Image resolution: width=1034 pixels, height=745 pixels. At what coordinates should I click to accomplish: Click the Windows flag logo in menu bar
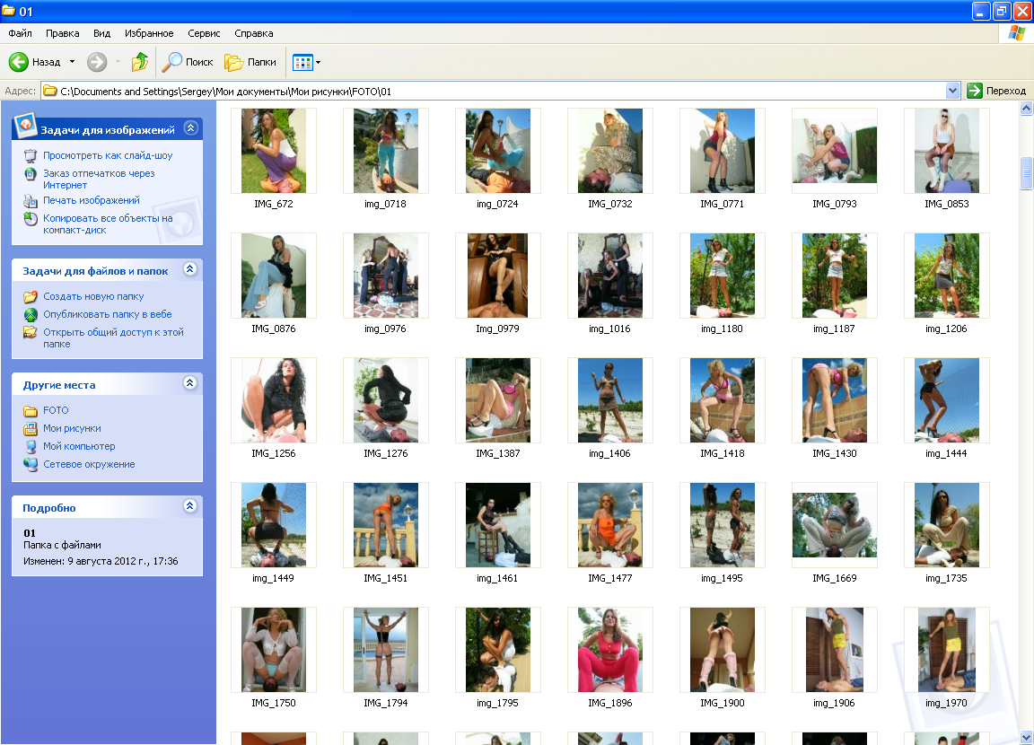tap(1016, 33)
